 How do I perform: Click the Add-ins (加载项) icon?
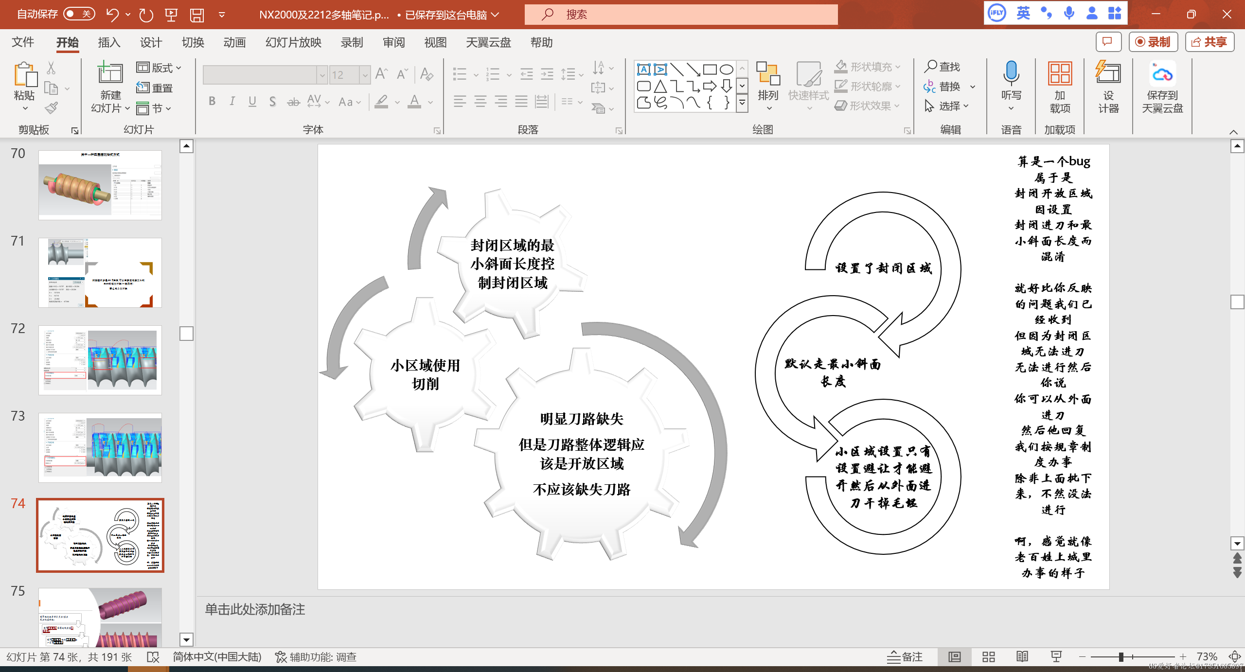click(1060, 74)
